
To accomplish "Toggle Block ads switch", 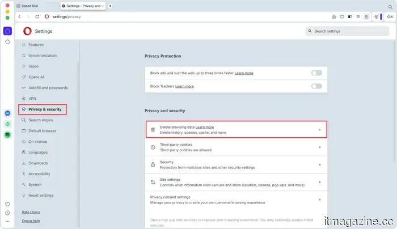I will point(316,73).
